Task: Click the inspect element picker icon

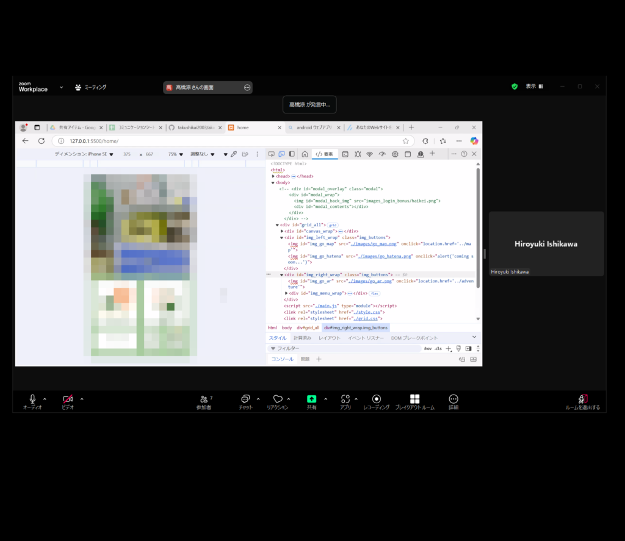Action: (x=272, y=154)
